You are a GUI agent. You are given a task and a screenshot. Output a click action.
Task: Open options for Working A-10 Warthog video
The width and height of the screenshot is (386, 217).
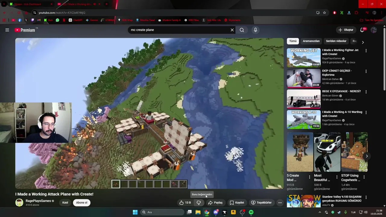(x=366, y=112)
